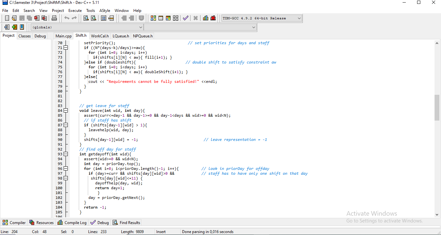Click the gray Stop Execution X icon

coord(195,18)
